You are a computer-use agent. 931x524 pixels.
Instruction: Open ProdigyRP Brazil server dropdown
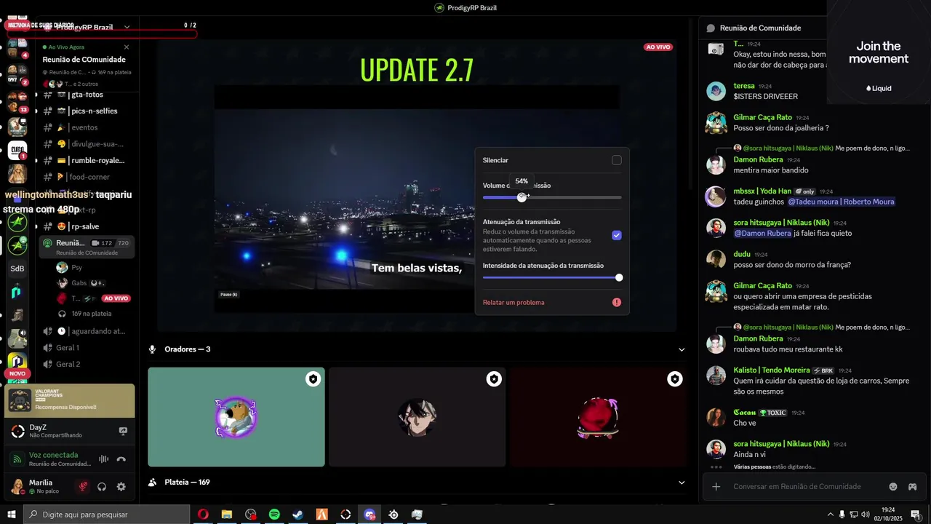(127, 27)
